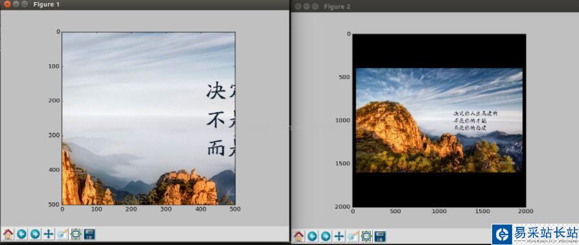Go back to previous view in Figure 2
579x245 pixels.
[313, 236]
